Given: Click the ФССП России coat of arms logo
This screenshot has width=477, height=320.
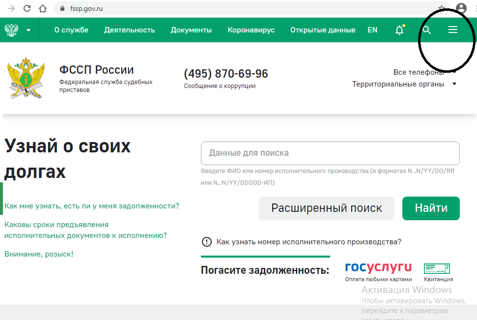Looking at the screenshot, I should tap(26, 78).
